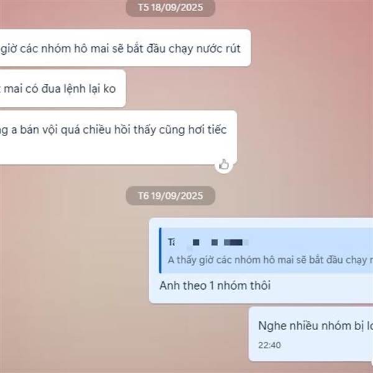Select the message ending with 'chạy nước rút'
Image resolution: width=373 pixels, height=373 pixels.
click(x=125, y=48)
